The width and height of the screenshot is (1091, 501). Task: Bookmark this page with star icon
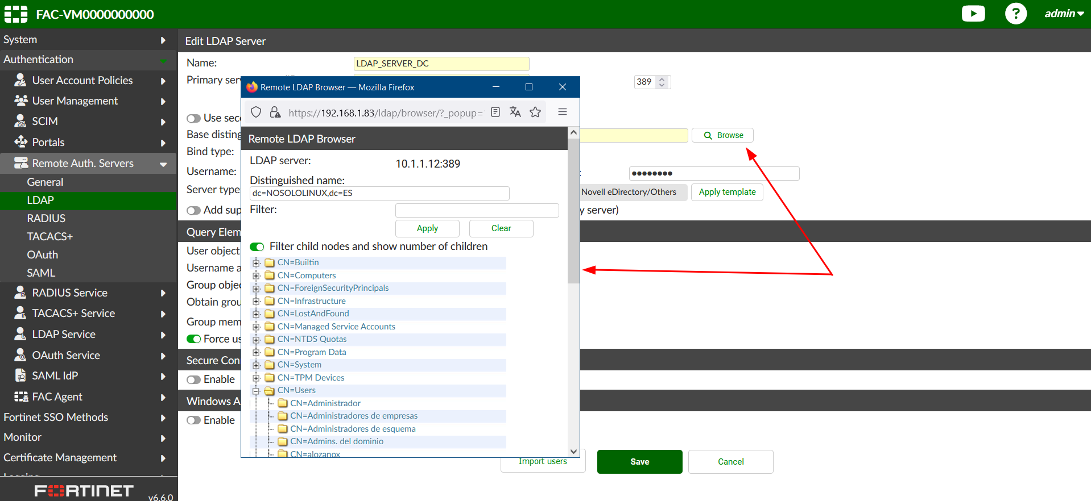tap(535, 112)
